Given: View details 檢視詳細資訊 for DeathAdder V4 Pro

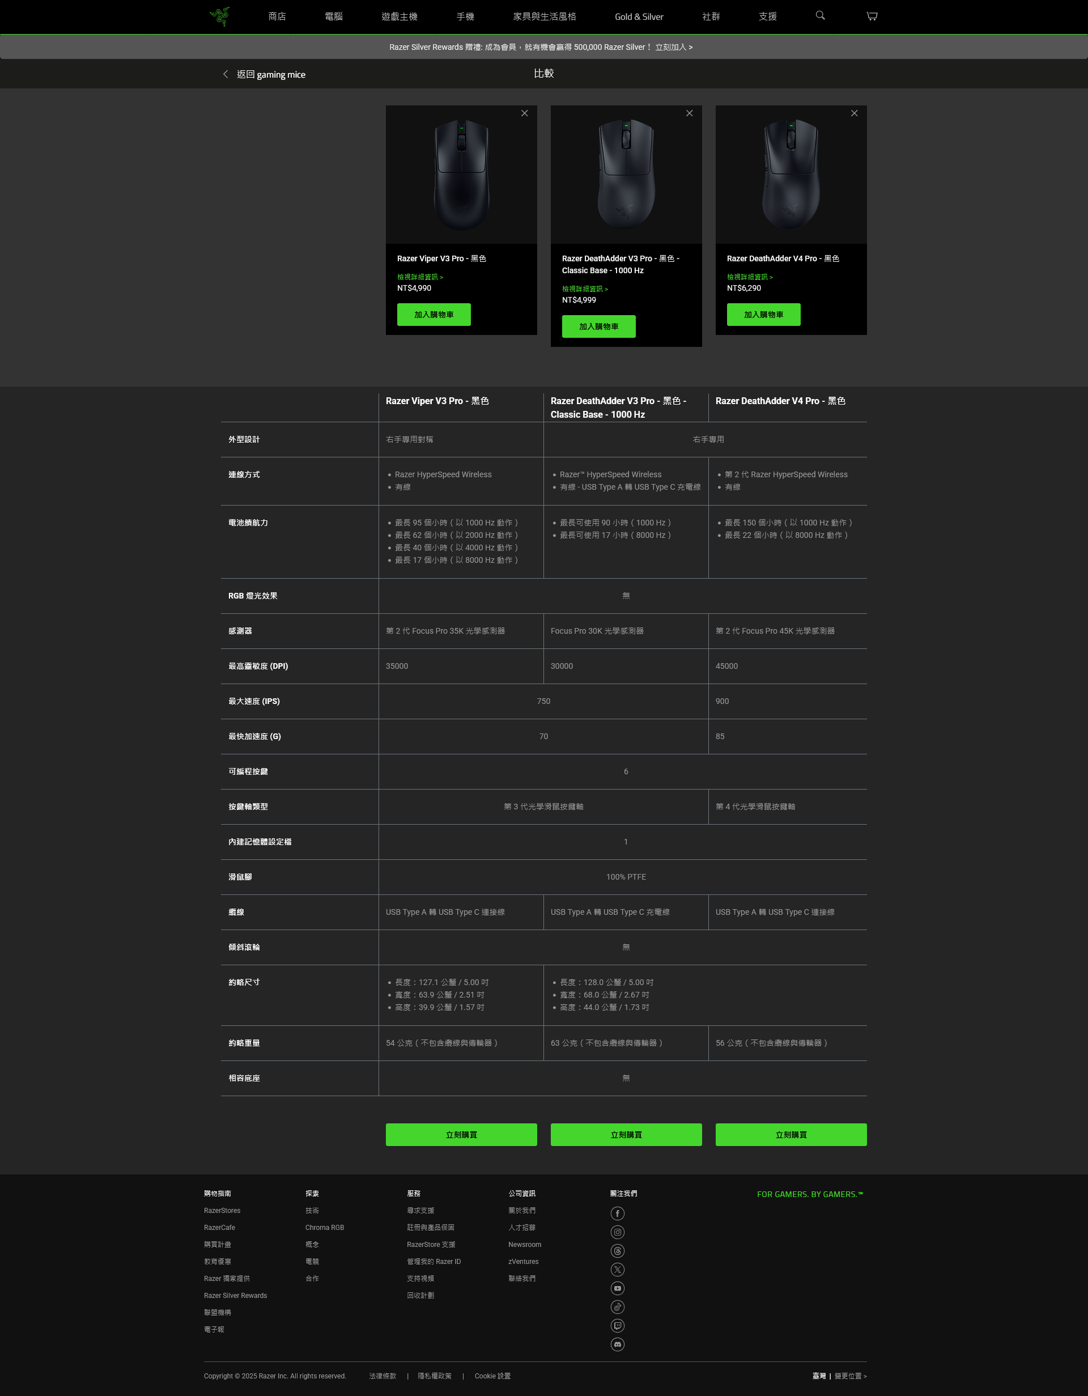Looking at the screenshot, I should (x=749, y=277).
